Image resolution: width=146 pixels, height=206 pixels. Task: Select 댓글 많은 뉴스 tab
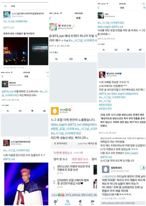pos(80,159)
